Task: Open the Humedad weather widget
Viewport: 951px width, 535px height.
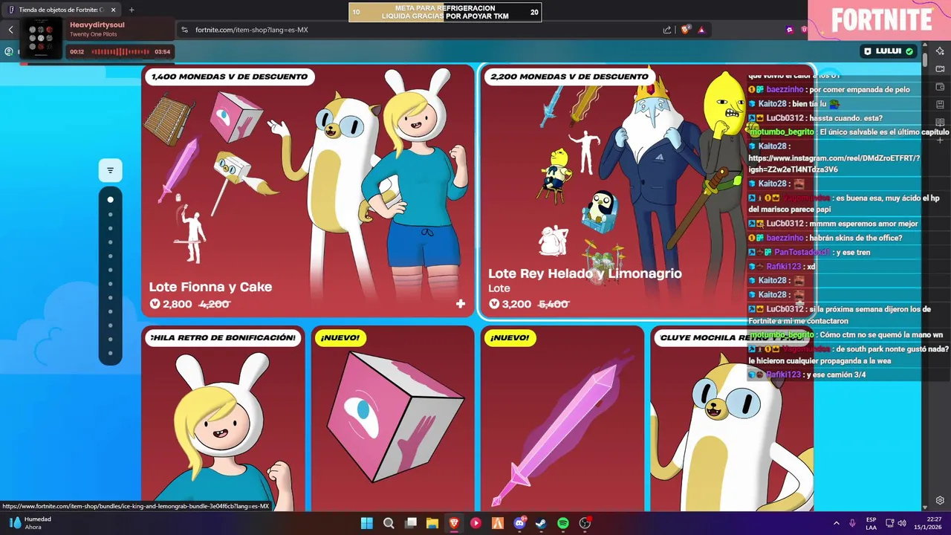Action: tap(30, 523)
